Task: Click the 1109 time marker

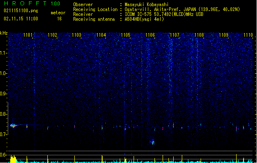Action: pyautogui.click(x=223, y=35)
